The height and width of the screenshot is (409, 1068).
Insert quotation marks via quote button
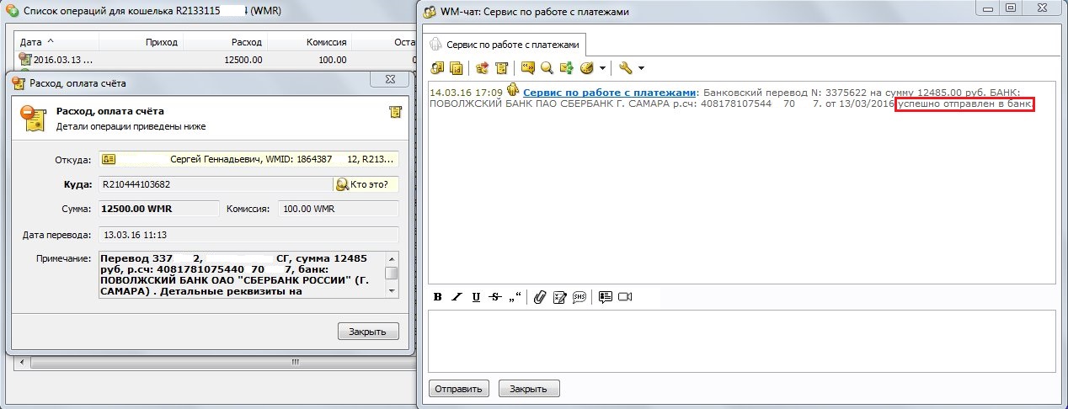515,296
